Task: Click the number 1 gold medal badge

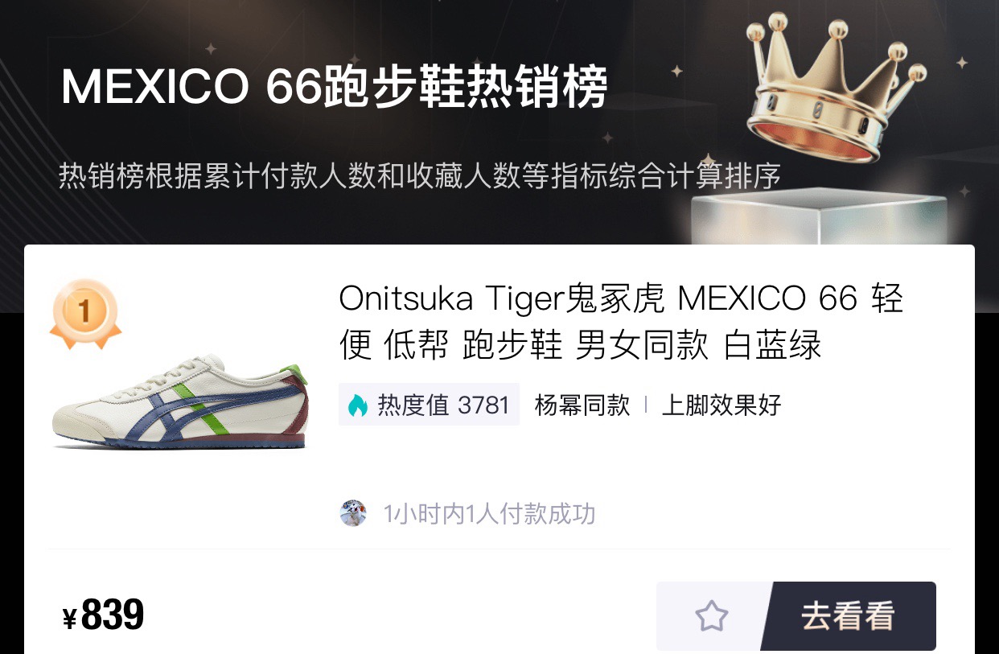Action: pyautogui.click(x=84, y=313)
